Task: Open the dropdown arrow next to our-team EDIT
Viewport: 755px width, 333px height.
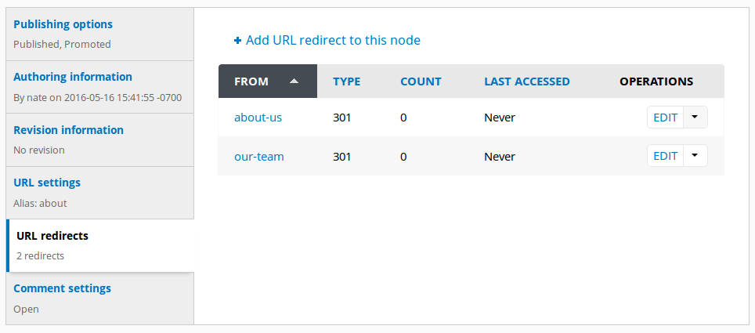Action: [x=695, y=156]
